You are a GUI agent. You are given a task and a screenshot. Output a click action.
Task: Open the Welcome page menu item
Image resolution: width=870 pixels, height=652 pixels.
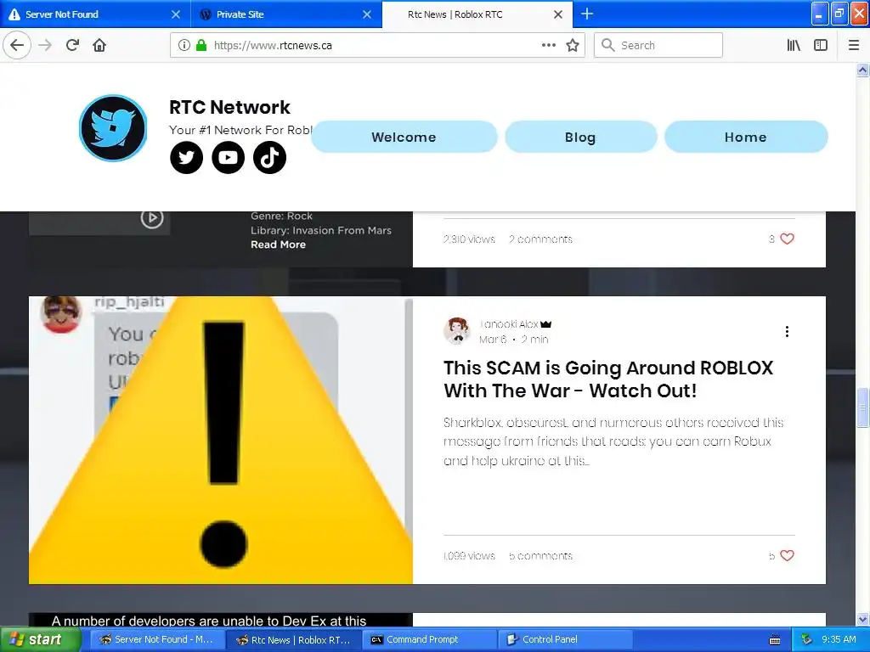point(404,137)
